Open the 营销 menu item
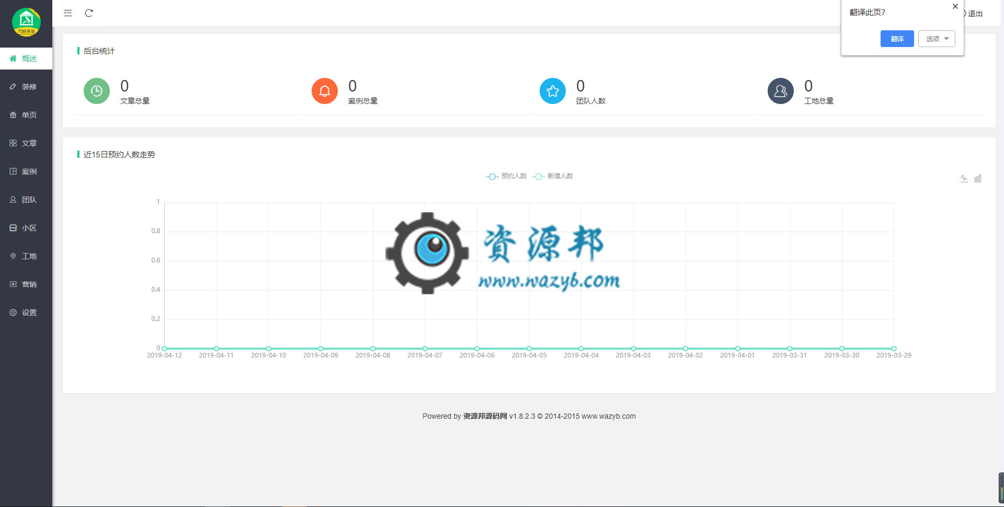 [x=26, y=284]
